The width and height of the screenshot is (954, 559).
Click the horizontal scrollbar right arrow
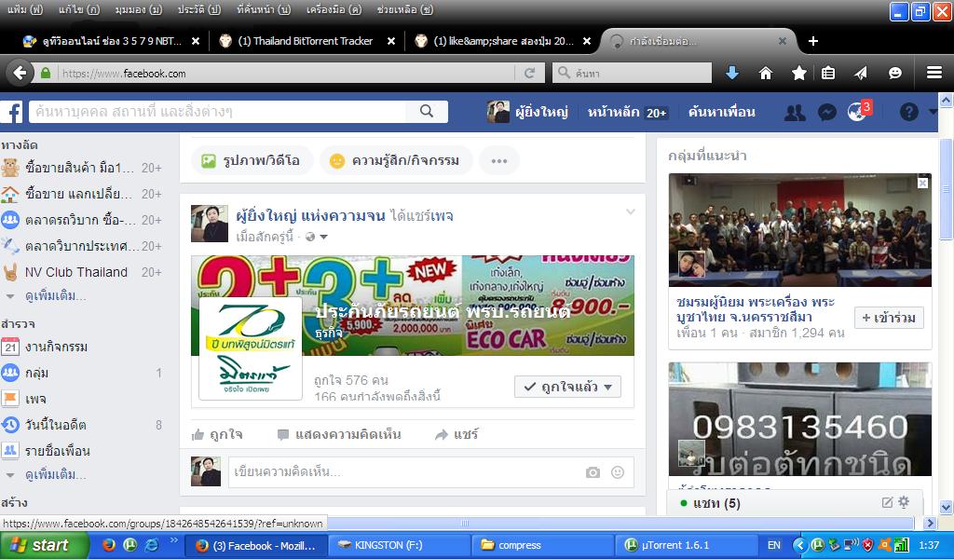pos(929,523)
